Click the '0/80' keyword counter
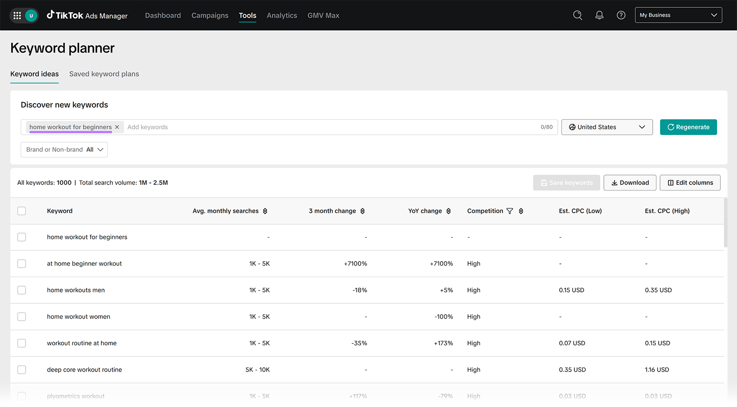 [x=547, y=127]
